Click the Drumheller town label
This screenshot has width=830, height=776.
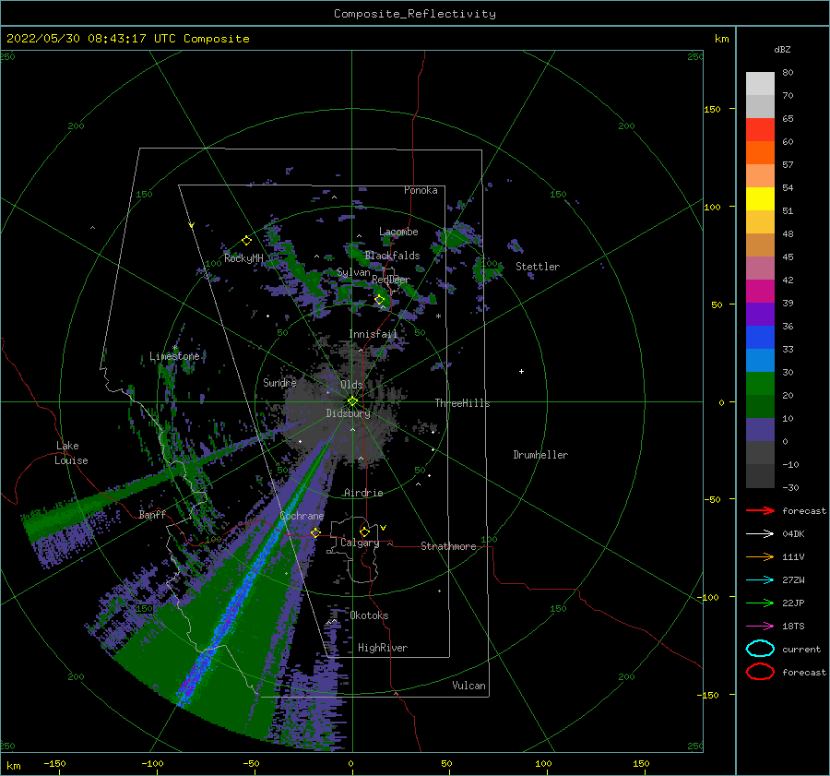[x=540, y=455]
